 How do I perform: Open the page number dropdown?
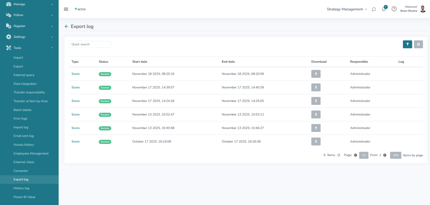(364, 155)
